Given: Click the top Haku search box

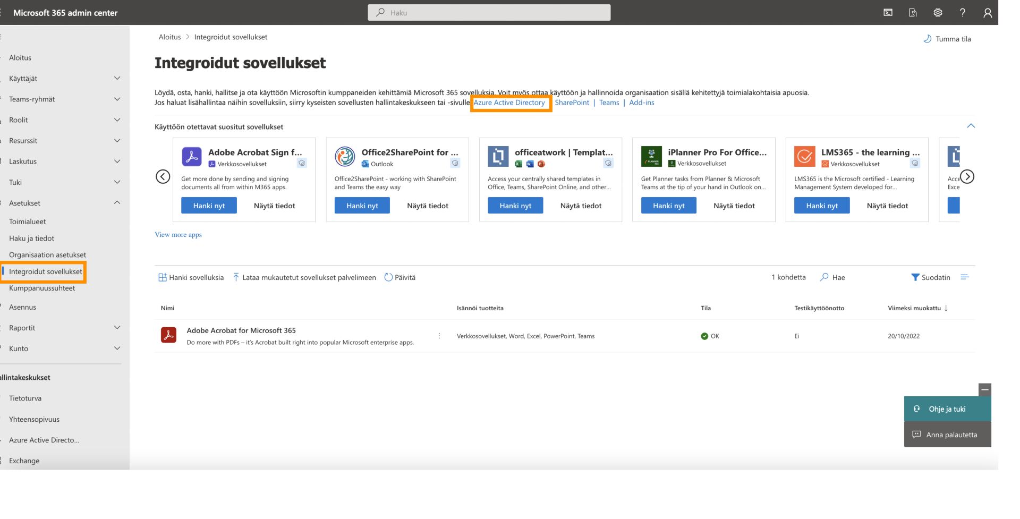Looking at the screenshot, I should (x=489, y=13).
